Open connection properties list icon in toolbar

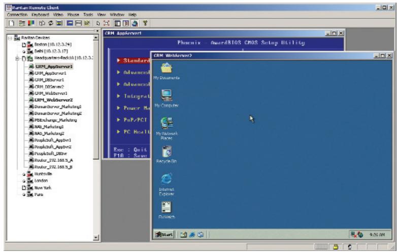tap(22, 23)
